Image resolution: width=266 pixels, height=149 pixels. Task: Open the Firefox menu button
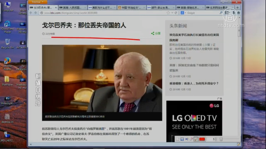(35, 2)
